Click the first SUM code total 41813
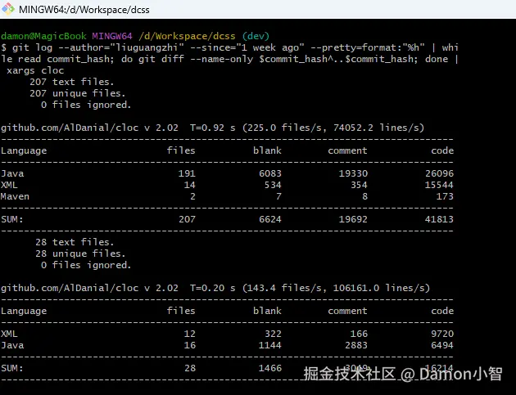516x395 pixels. pyautogui.click(x=439, y=219)
